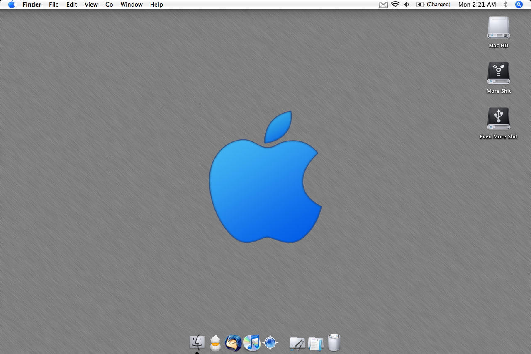Open the Wi-Fi status menu
531x354 pixels.
(395, 5)
